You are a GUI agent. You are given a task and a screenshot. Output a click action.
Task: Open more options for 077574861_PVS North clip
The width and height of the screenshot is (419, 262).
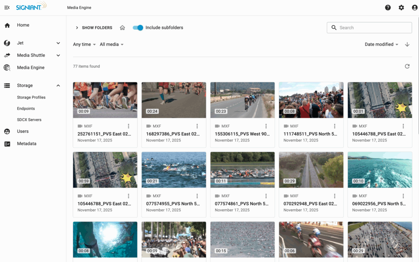[266, 196]
